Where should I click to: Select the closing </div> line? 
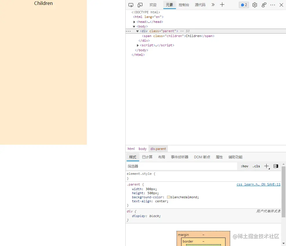144,41
